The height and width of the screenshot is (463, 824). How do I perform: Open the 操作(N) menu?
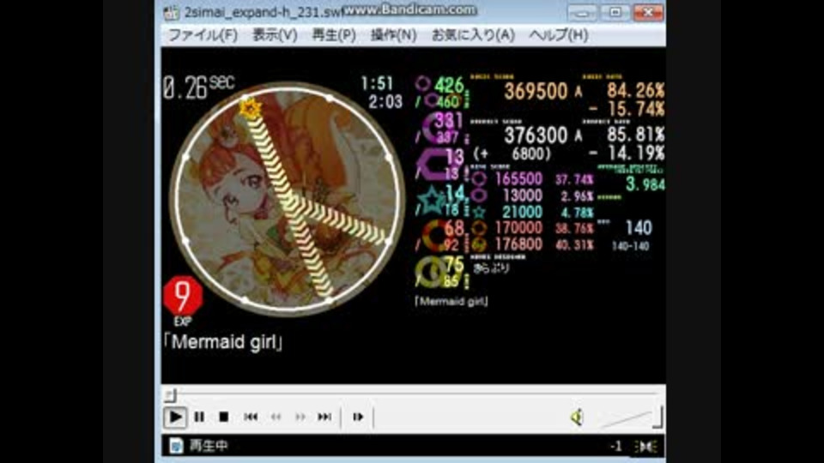coord(394,35)
